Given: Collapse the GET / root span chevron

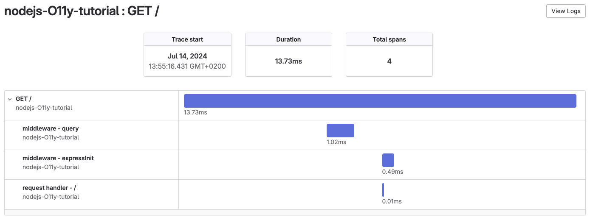Looking at the screenshot, I should pyautogui.click(x=9, y=99).
